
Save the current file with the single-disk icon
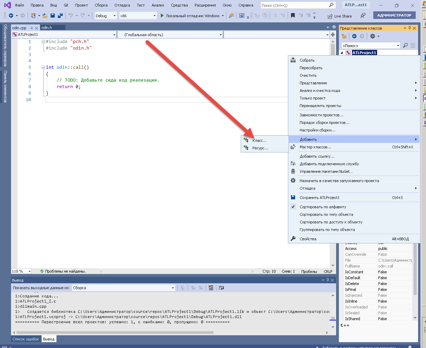click(x=53, y=15)
